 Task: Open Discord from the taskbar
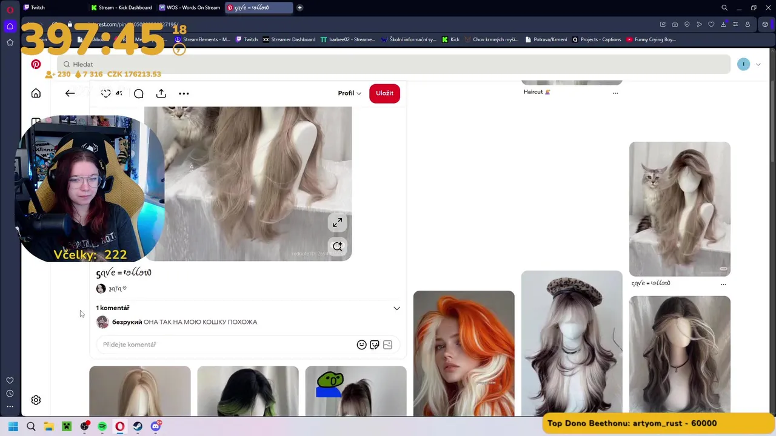coord(156,426)
